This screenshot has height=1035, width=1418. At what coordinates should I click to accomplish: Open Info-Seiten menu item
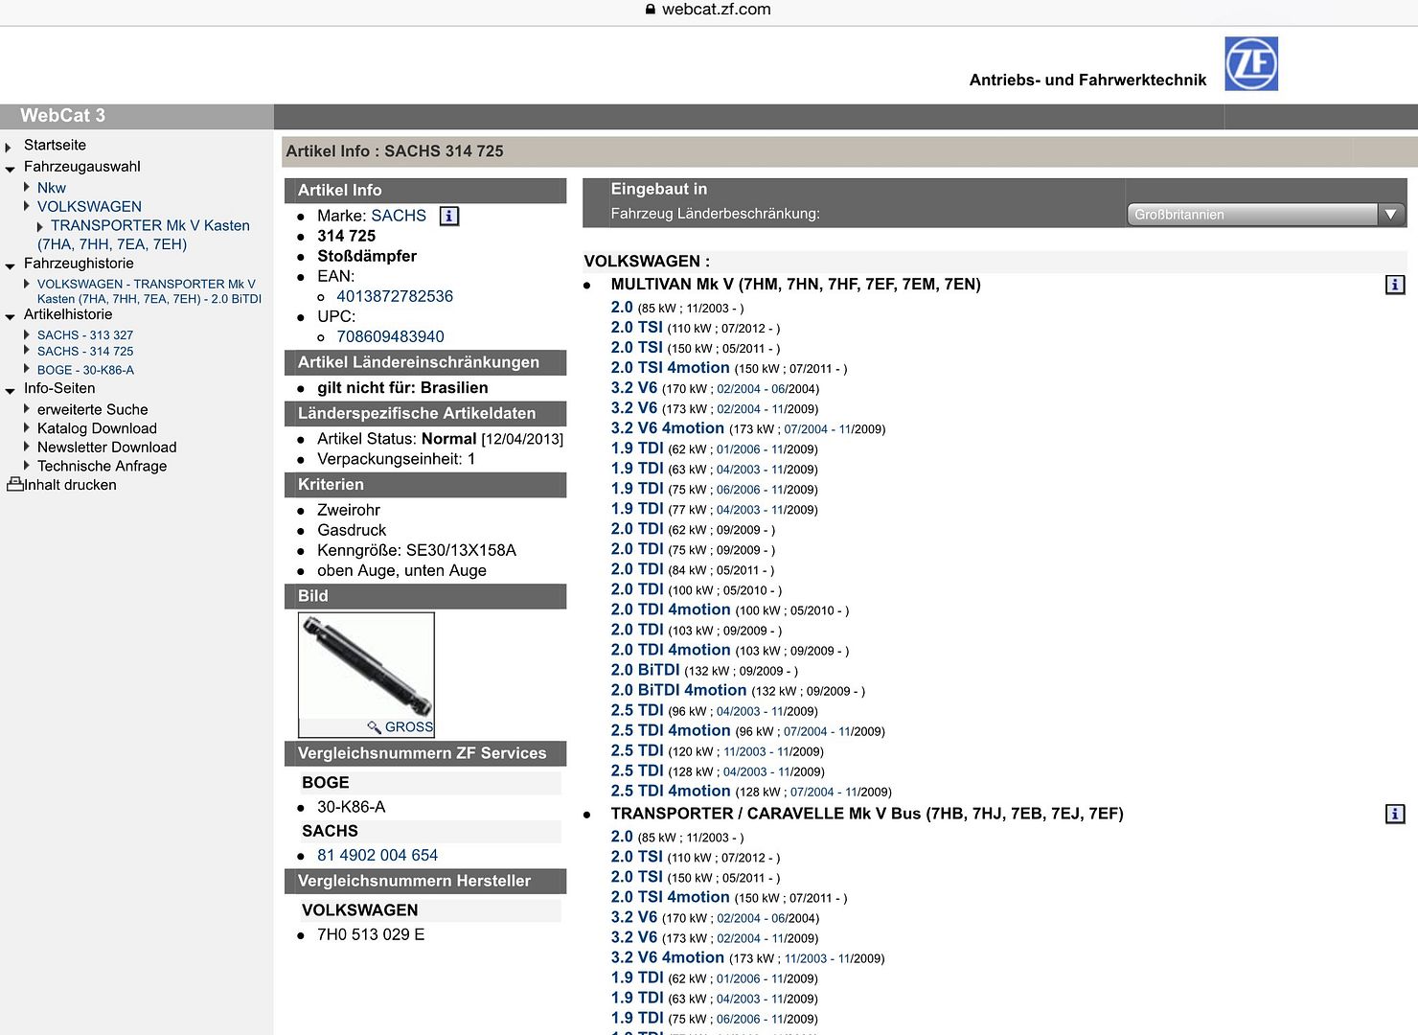point(59,388)
